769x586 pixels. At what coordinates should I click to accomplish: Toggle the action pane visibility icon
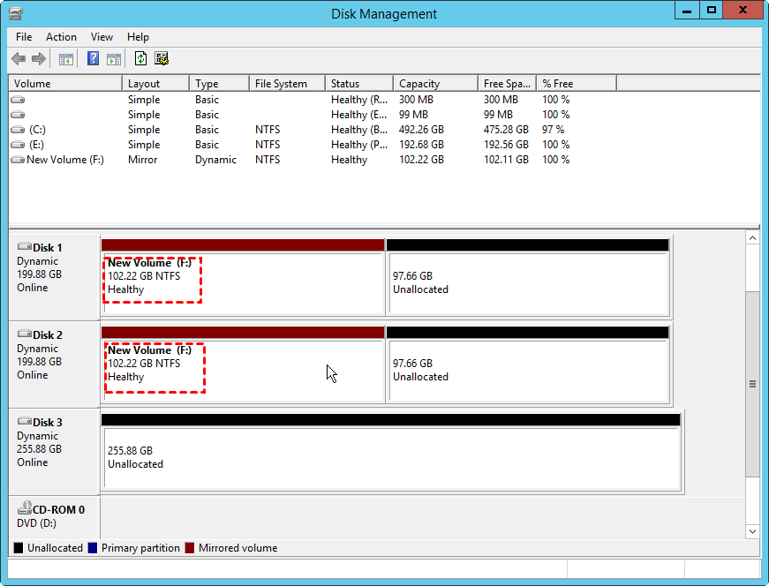click(114, 58)
